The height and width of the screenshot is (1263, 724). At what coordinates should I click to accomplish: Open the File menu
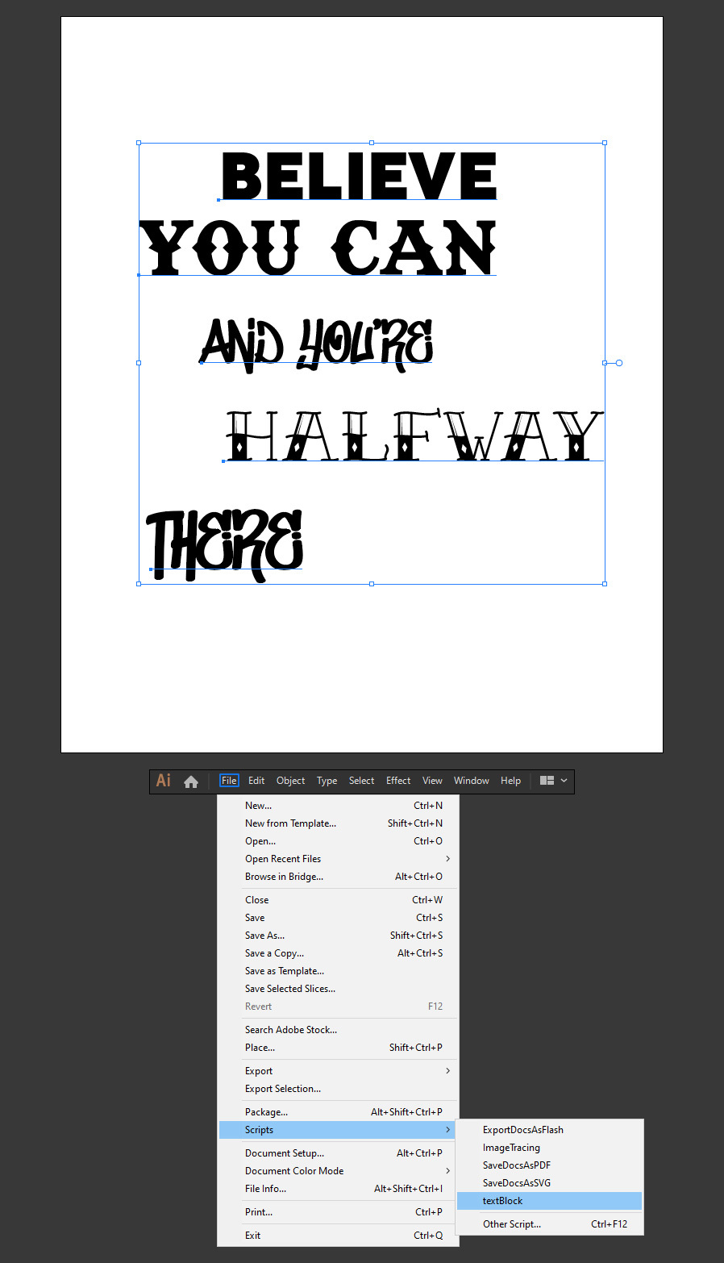[x=229, y=781]
